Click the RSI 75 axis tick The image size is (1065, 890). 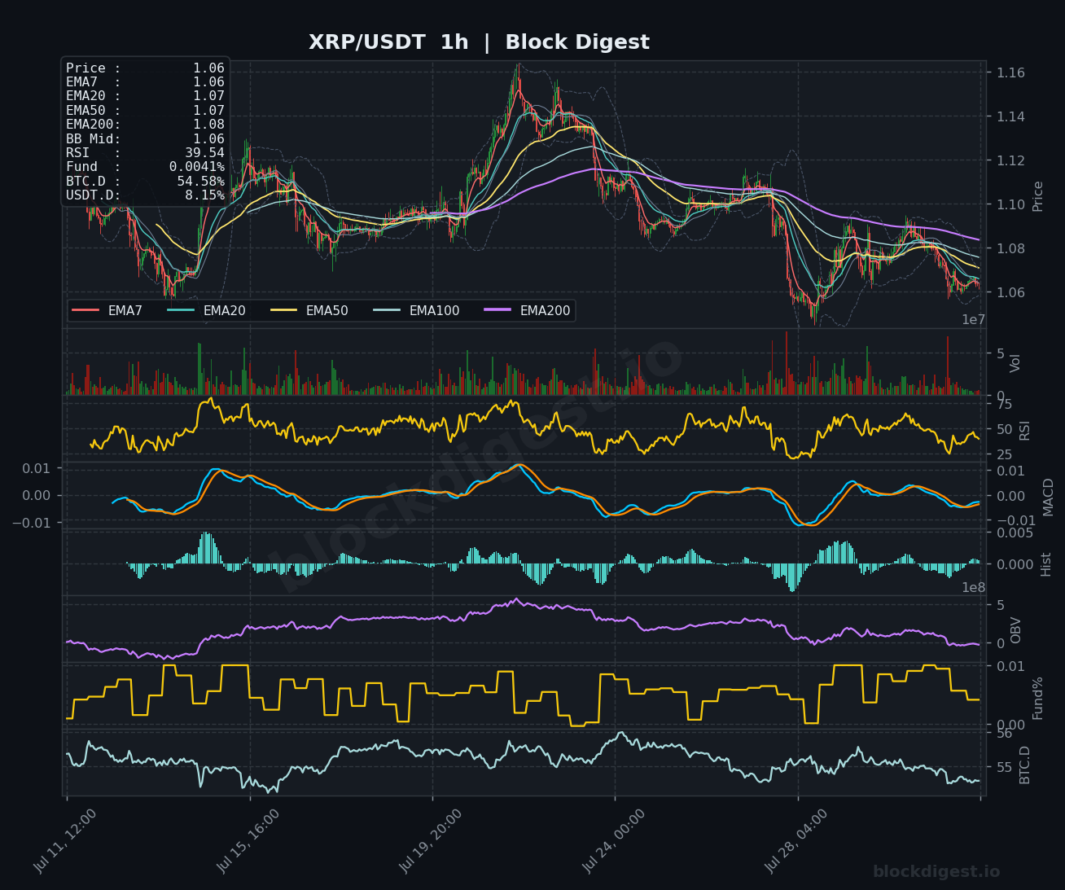[x=1004, y=405]
